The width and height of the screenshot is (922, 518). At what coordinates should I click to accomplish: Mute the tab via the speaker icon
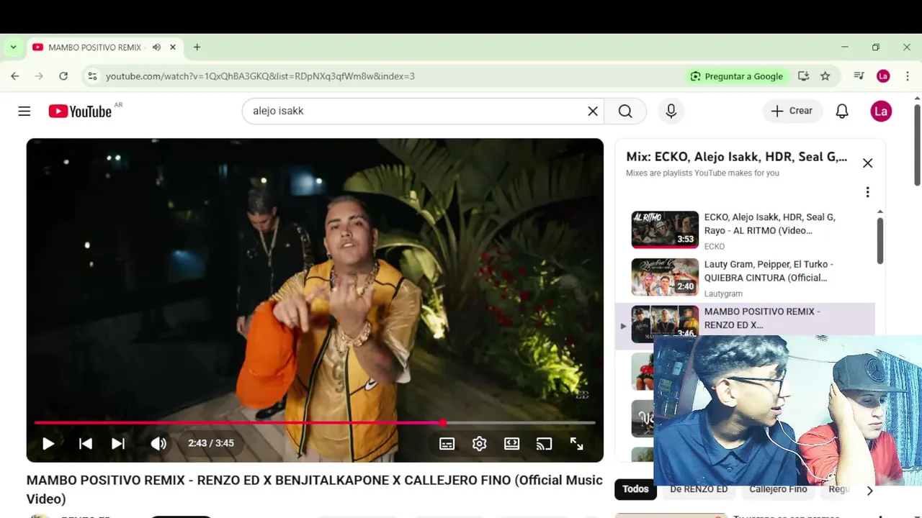[x=156, y=47]
